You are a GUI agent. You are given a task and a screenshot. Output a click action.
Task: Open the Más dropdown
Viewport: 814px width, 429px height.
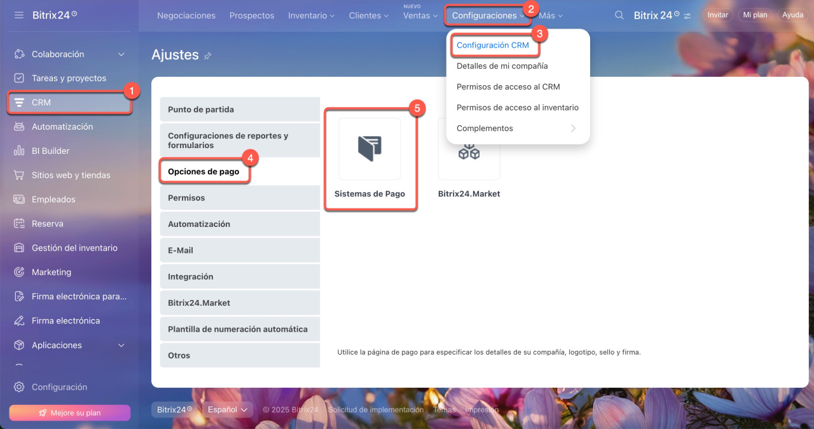551,15
